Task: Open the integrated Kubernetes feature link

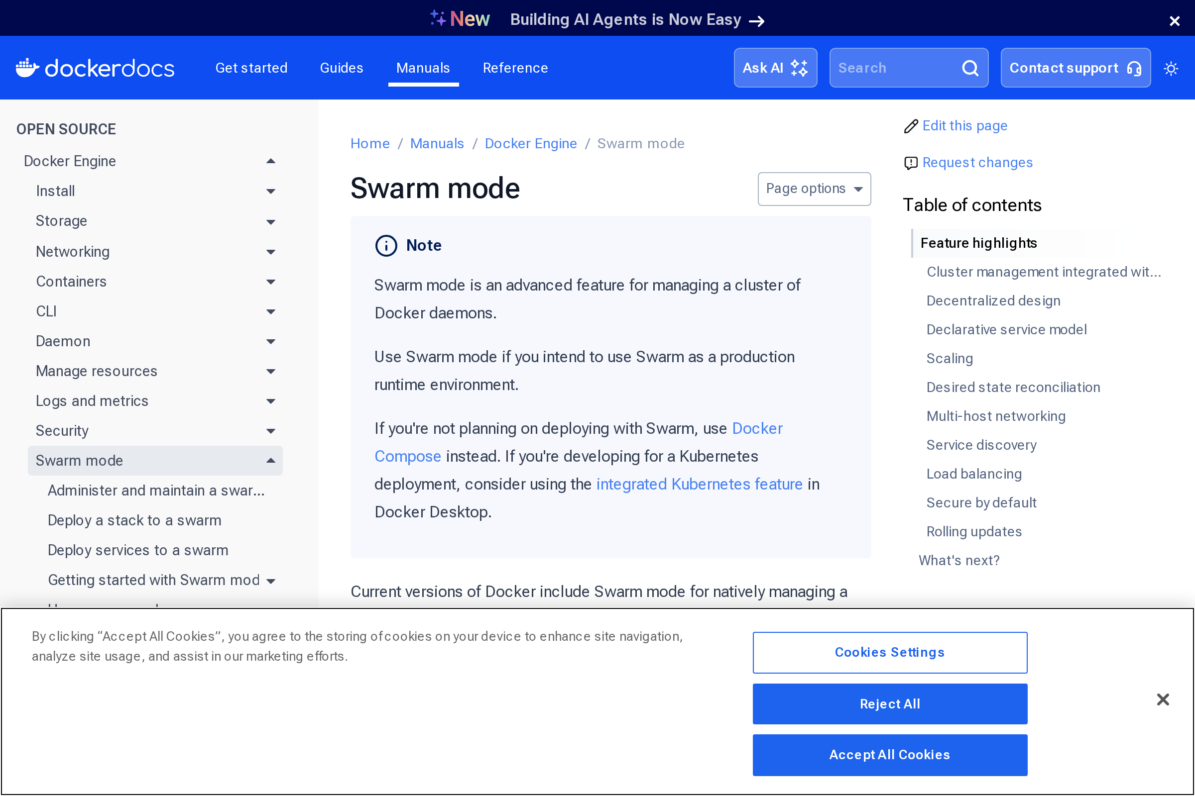Action: (x=699, y=484)
